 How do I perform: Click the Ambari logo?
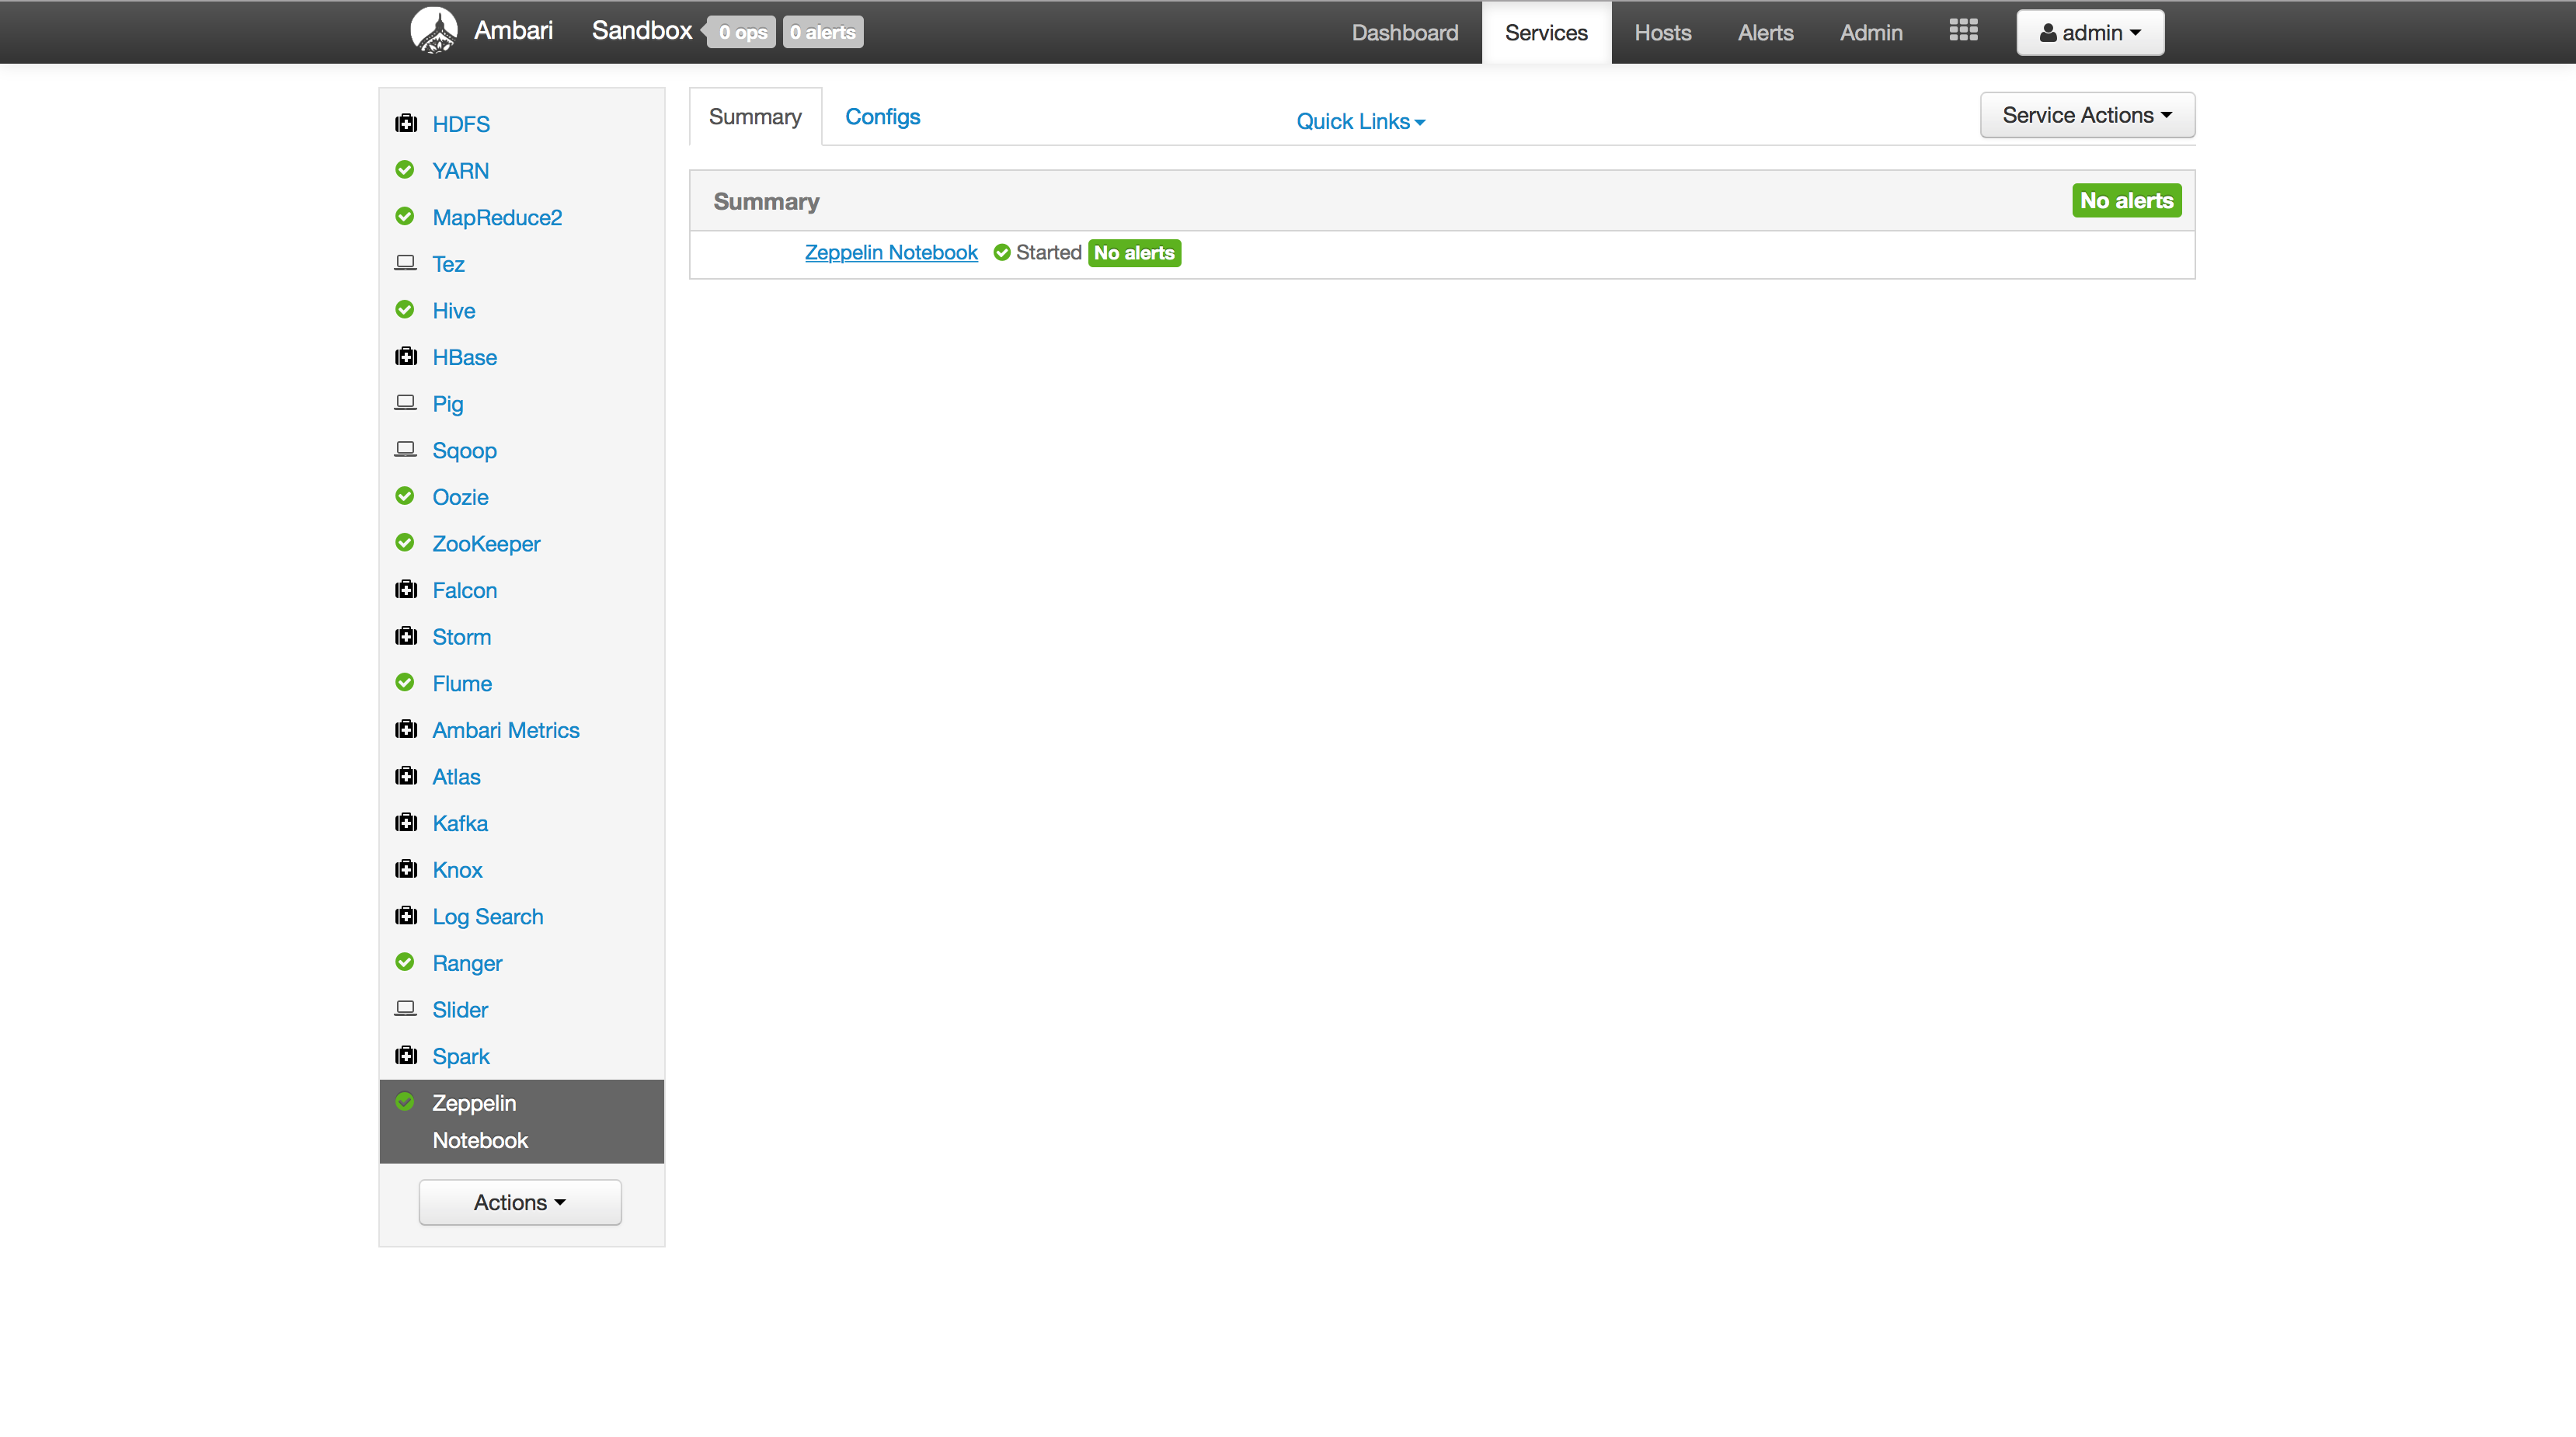(x=434, y=29)
